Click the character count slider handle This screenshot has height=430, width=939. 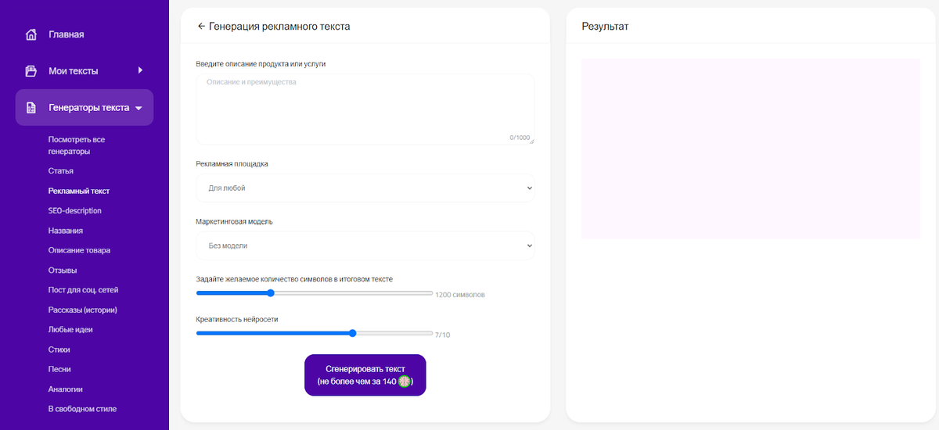271,293
